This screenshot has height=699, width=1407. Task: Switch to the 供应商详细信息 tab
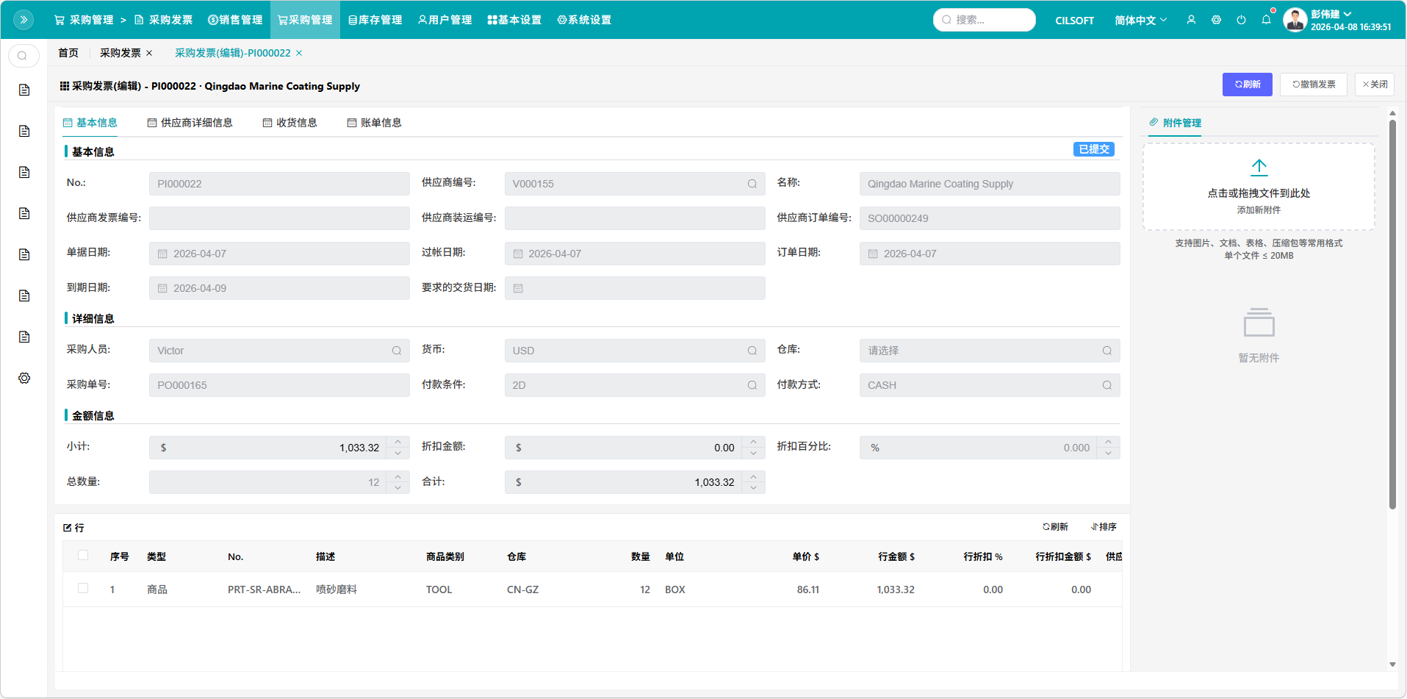(x=190, y=123)
